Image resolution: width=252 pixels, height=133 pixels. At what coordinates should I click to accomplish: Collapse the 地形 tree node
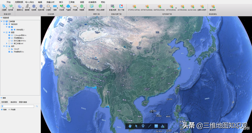click(4, 46)
